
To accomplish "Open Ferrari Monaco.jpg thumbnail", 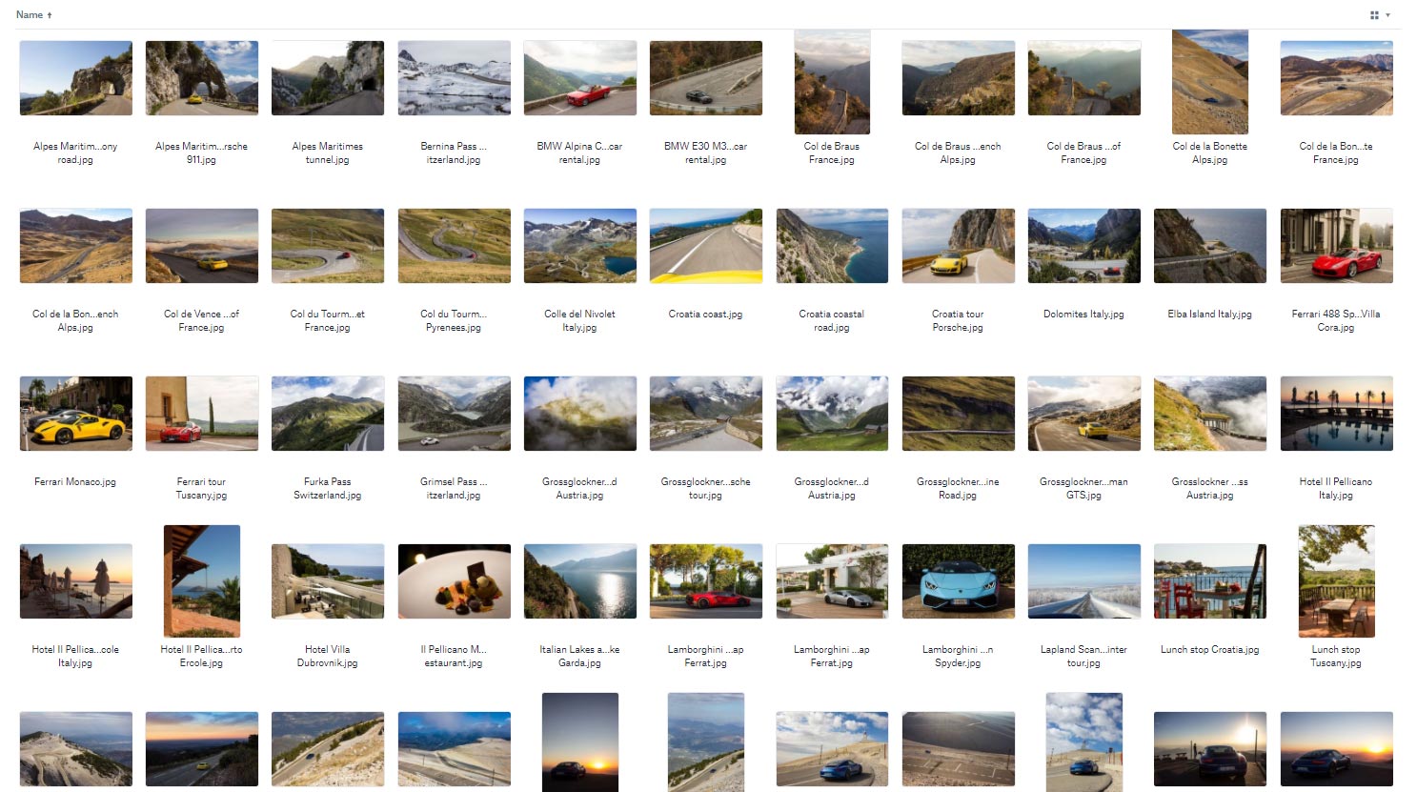I will tap(76, 414).
